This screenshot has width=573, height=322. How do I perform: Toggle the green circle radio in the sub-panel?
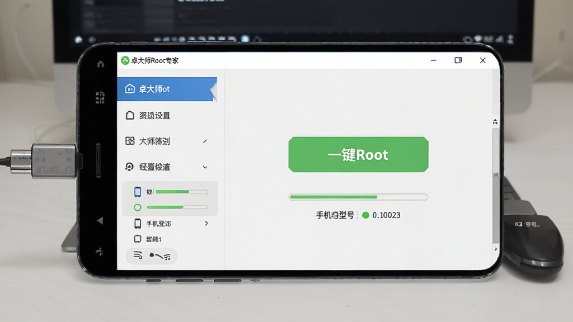(x=138, y=207)
